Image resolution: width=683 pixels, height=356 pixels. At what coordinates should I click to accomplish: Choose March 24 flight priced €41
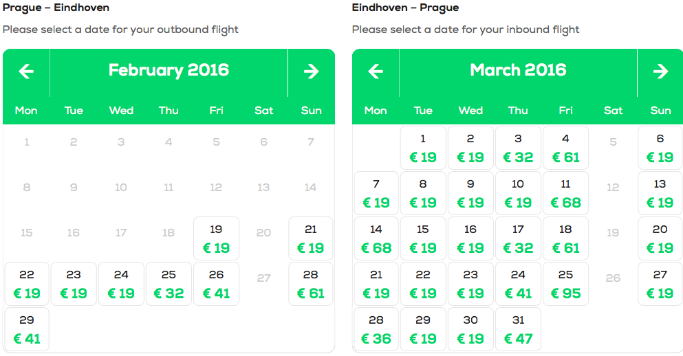(x=519, y=284)
